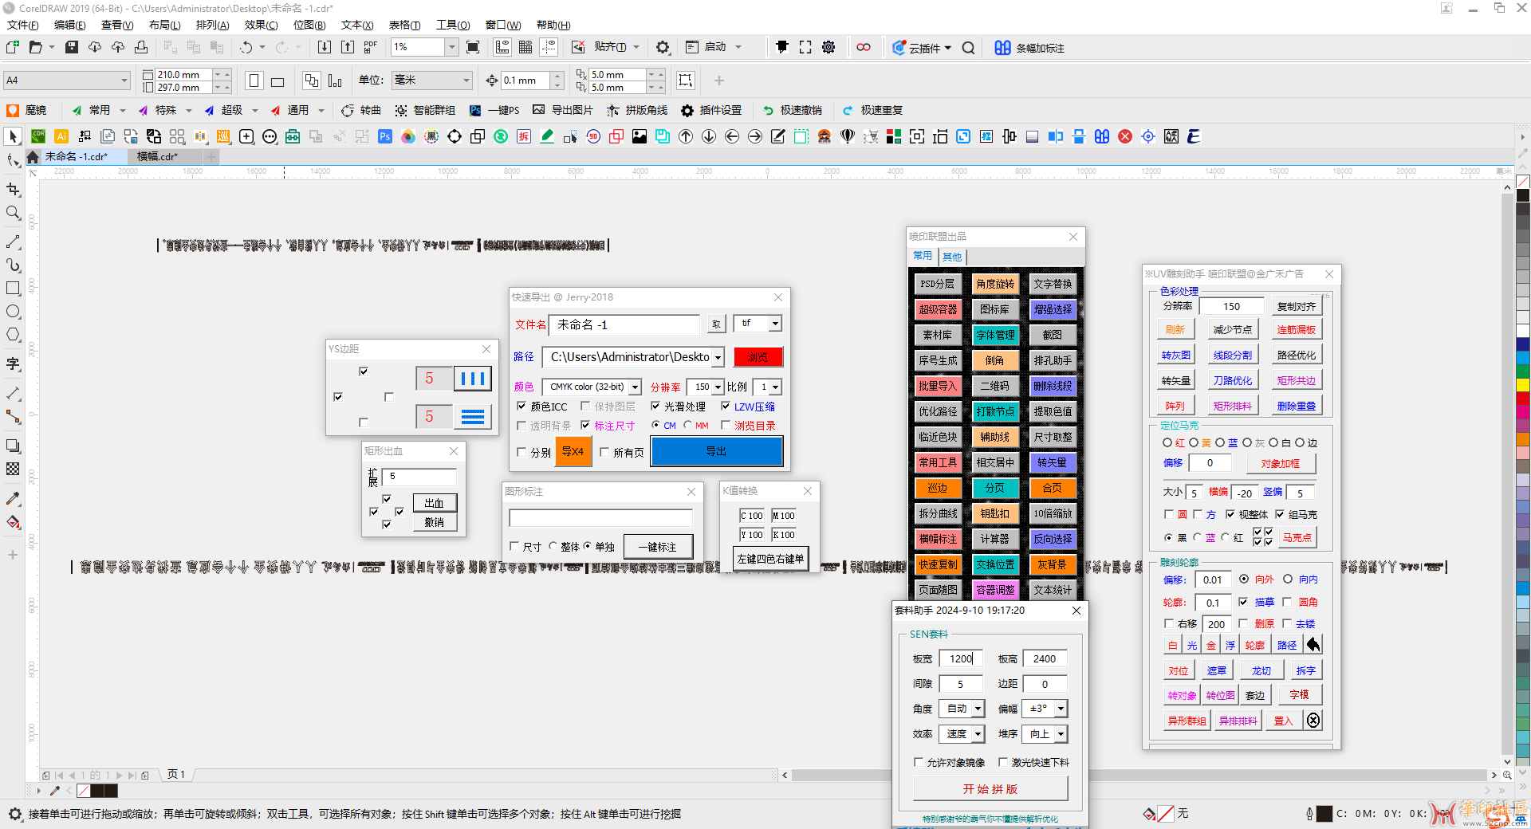Click the Publish to PDF icon
Viewport: 1531px width, 829px height.
coord(371,48)
